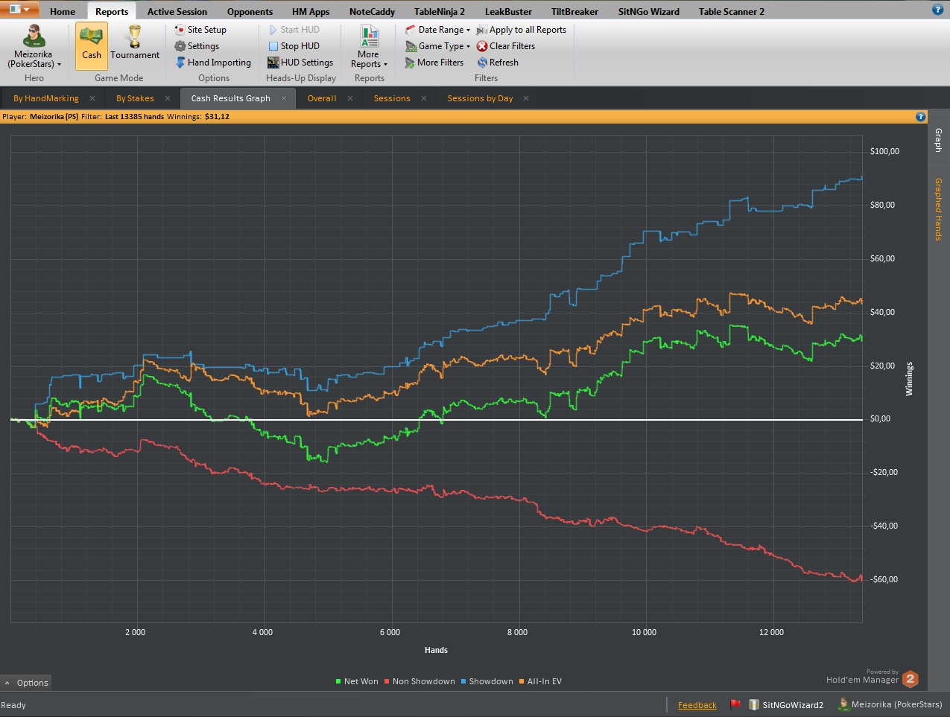Screen dimensions: 950x717
Task: Close the Sessions report tab
Action: tap(424, 98)
